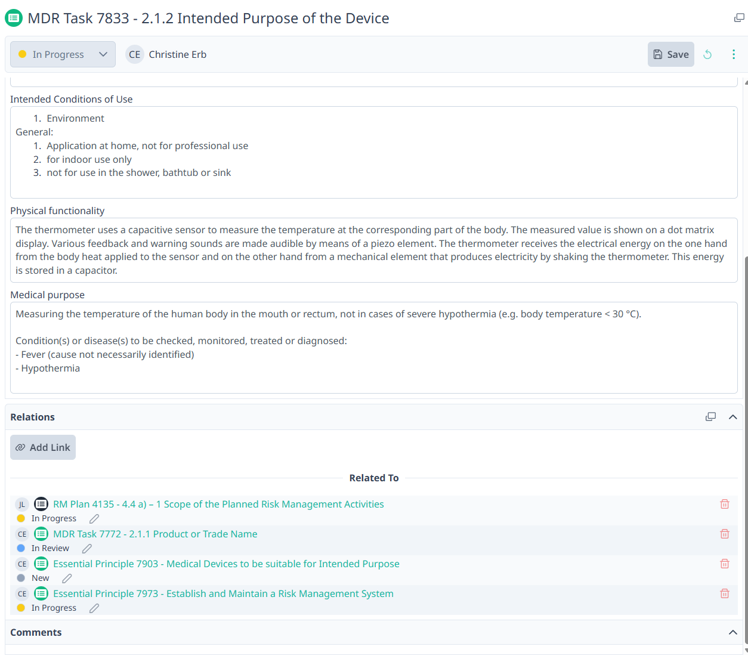Open Essential Principle 7903 link

click(x=226, y=564)
